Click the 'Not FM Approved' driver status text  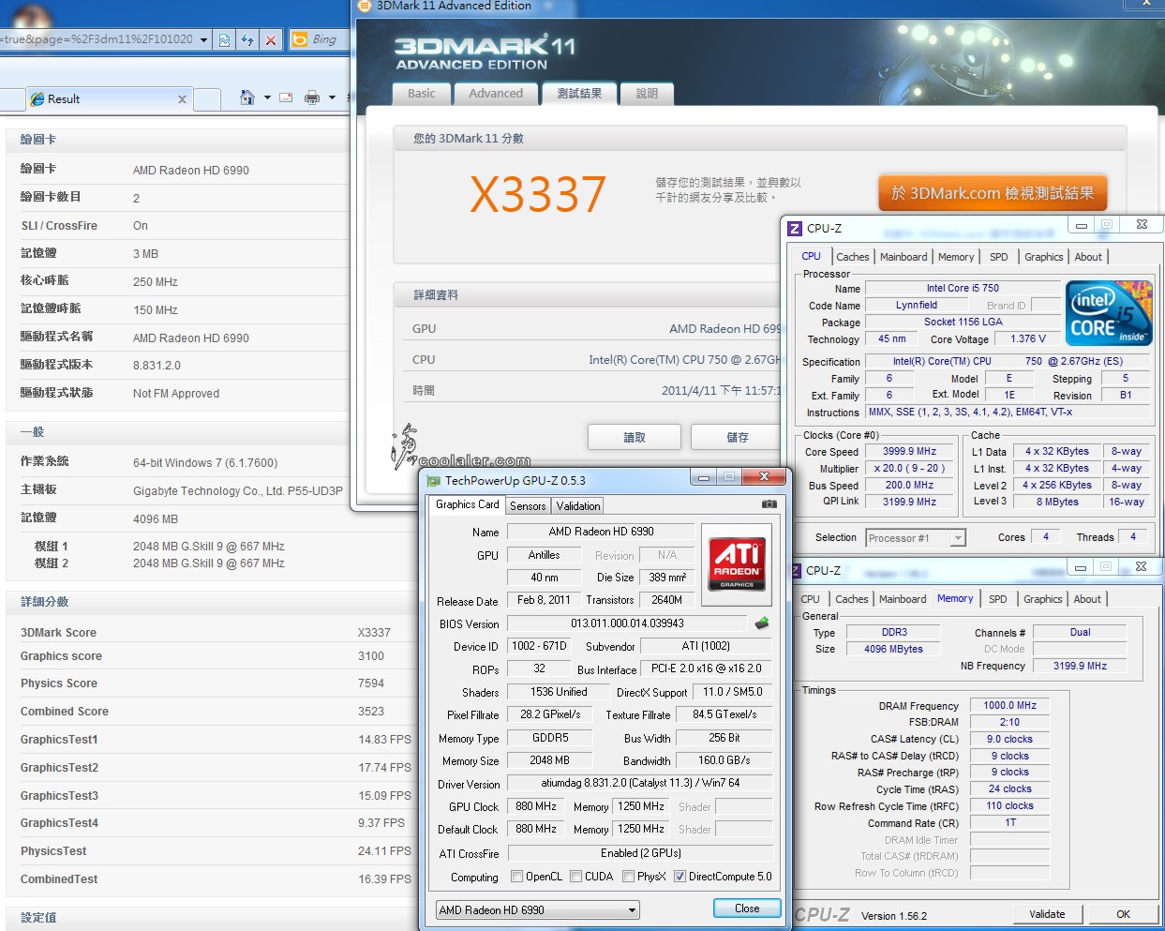[176, 394]
